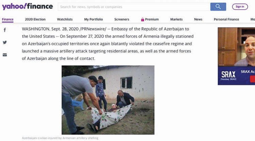Open the Markets navigation item

176,19
